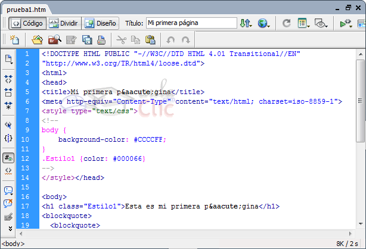Image resolution: width=366 pixels, height=249 pixels.
Task: Open the view options dropdown
Action: [x=304, y=24]
